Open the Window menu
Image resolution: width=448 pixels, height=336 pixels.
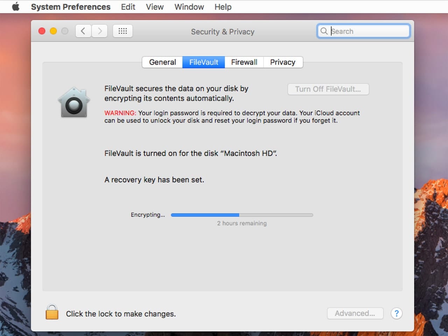[189, 7]
